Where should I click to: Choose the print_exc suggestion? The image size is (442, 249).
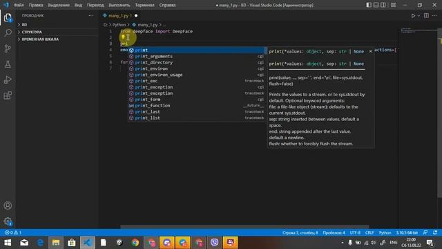click(x=196, y=81)
